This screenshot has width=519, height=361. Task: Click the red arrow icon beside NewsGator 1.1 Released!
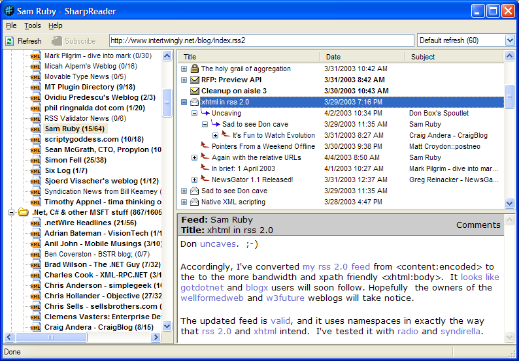coord(205,178)
